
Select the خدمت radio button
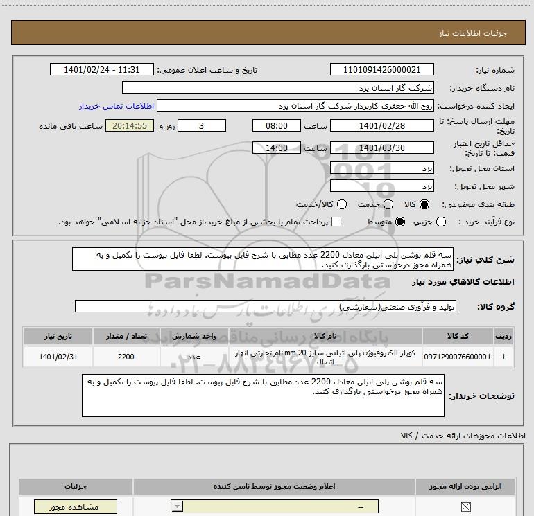click(388, 204)
